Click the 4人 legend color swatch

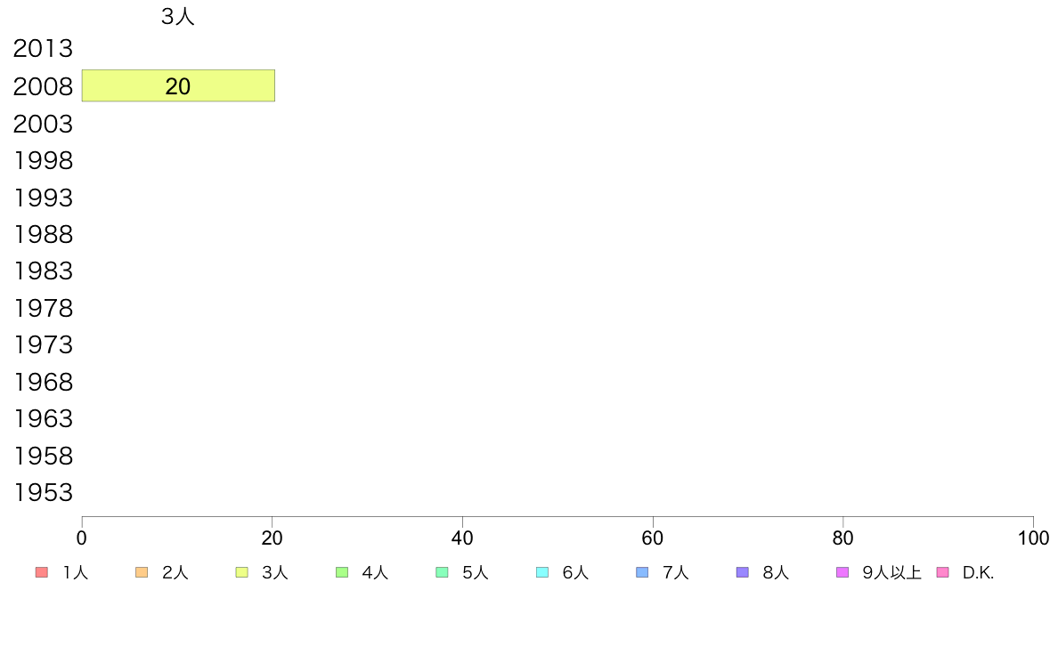pos(342,572)
